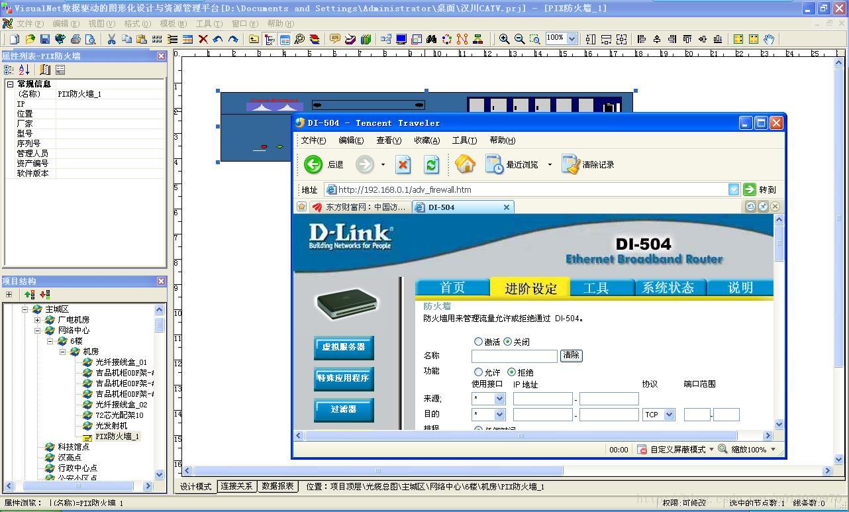This screenshot has width=849, height=512.
Task: Click the Zoom out magnifier icon
Action: click(519, 39)
